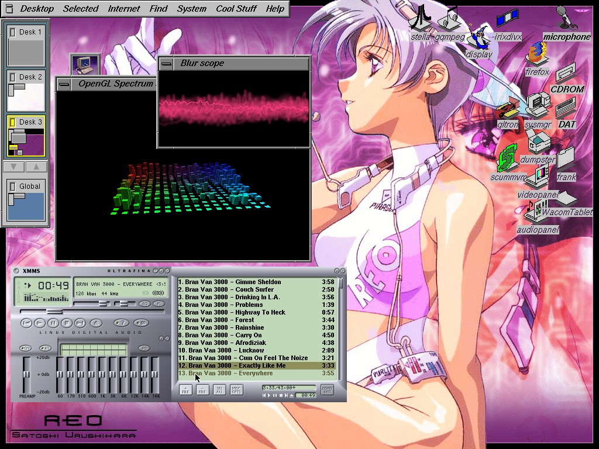Image resolution: width=599 pixels, height=449 pixels.
Task: Open the frank folder icon
Action: (566, 165)
